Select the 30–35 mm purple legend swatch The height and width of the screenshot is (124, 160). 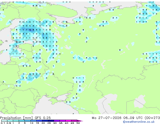point(57,121)
